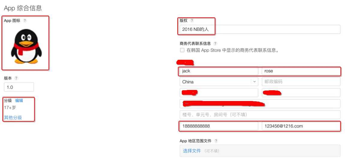Click the last name field rose
The image size is (345, 159).
coord(301,71)
